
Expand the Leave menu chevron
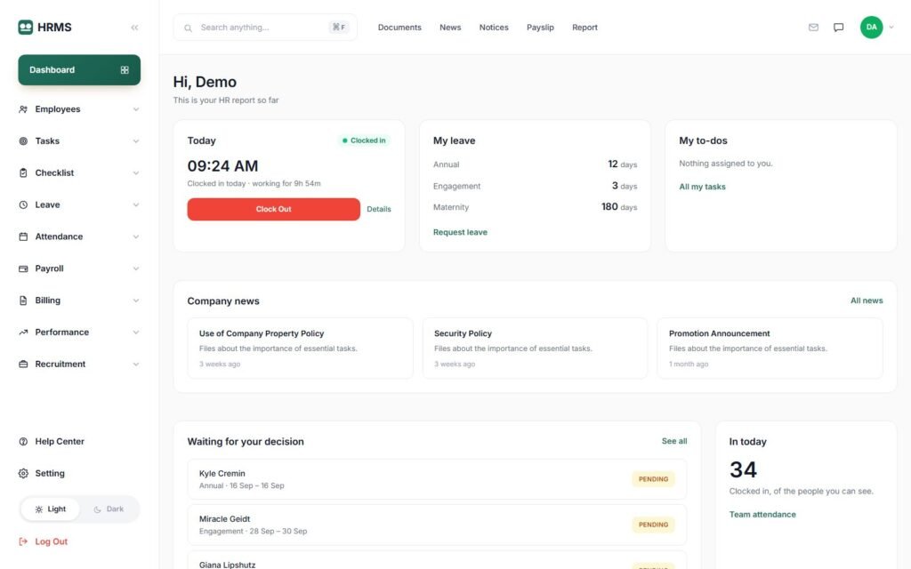point(136,205)
